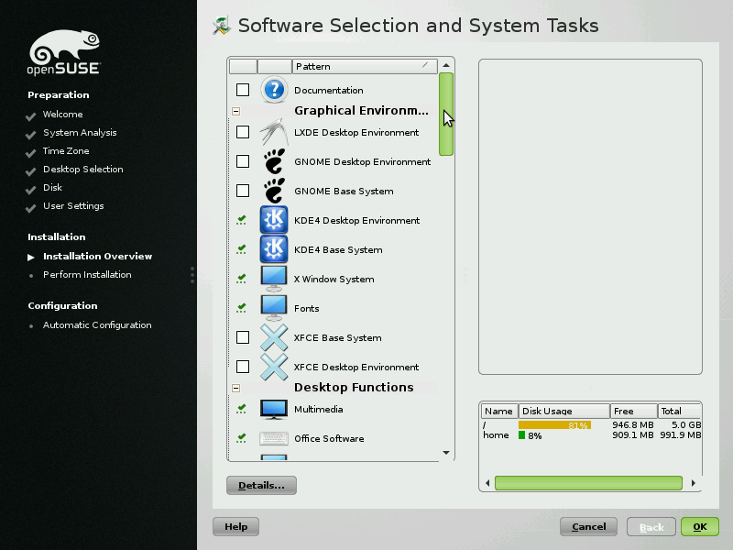Click the Office Software keyboard icon

click(x=274, y=438)
